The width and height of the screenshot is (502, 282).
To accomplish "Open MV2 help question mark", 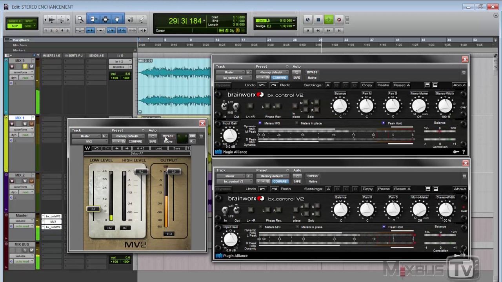I will [188, 148].
